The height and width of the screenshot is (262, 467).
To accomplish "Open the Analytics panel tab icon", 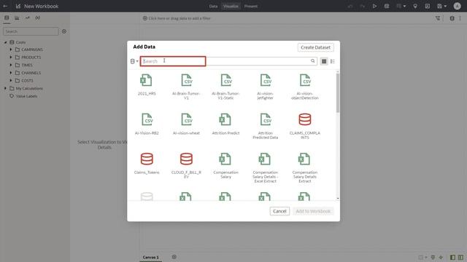I will click(x=28, y=17).
